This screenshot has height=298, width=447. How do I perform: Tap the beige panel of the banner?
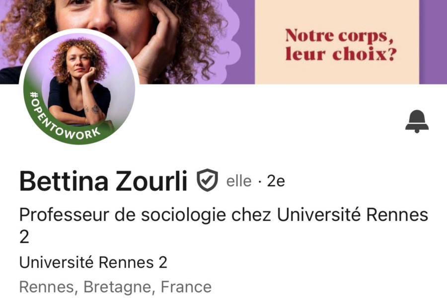(337, 42)
